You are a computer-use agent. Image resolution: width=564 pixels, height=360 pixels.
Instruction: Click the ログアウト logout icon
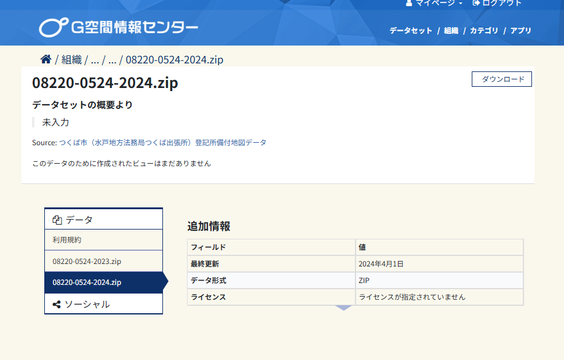tap(476, 3)
